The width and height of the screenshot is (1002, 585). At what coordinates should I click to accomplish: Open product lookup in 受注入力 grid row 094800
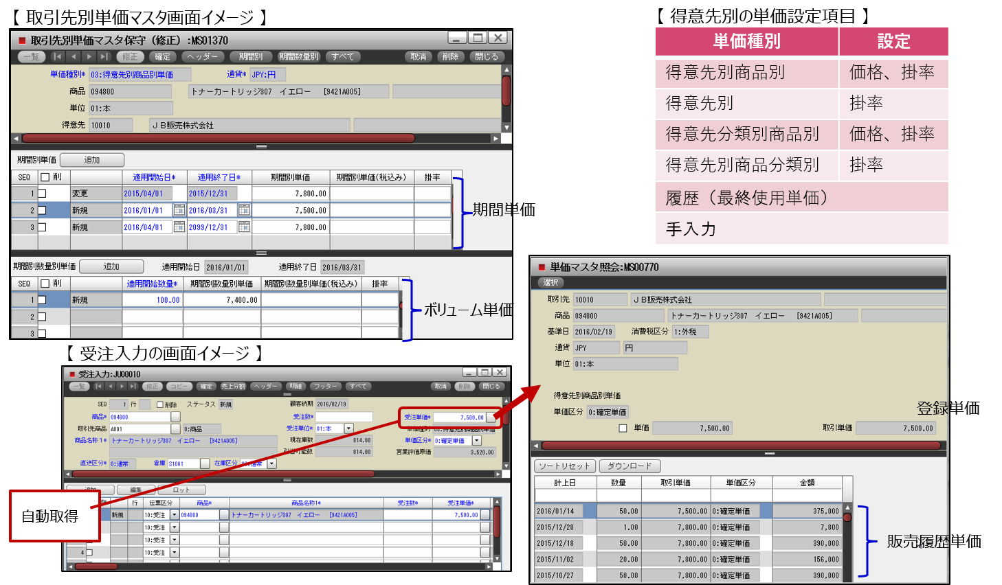(224, 514)
